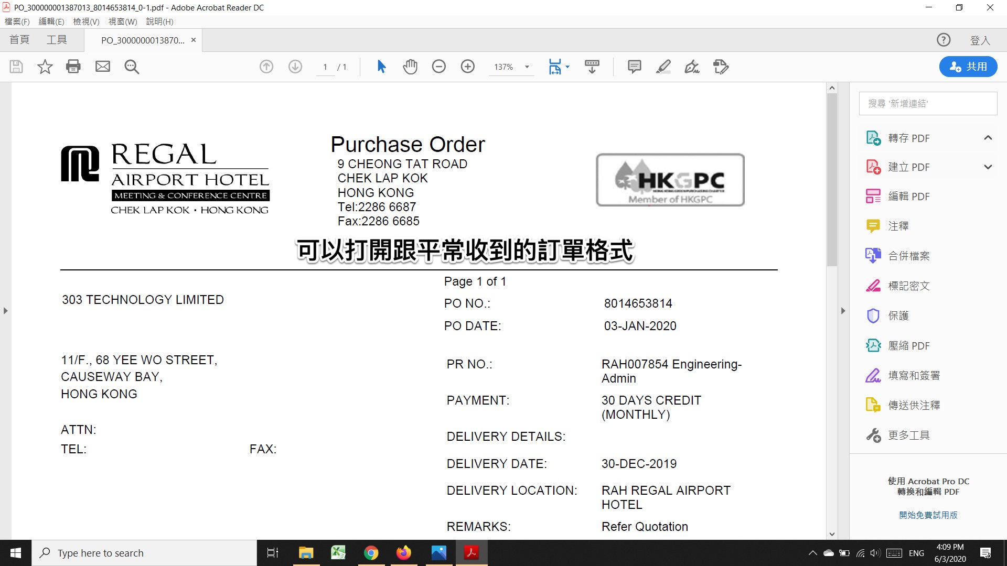Click the 開始免費試用版 free trial link

[928, 515]
